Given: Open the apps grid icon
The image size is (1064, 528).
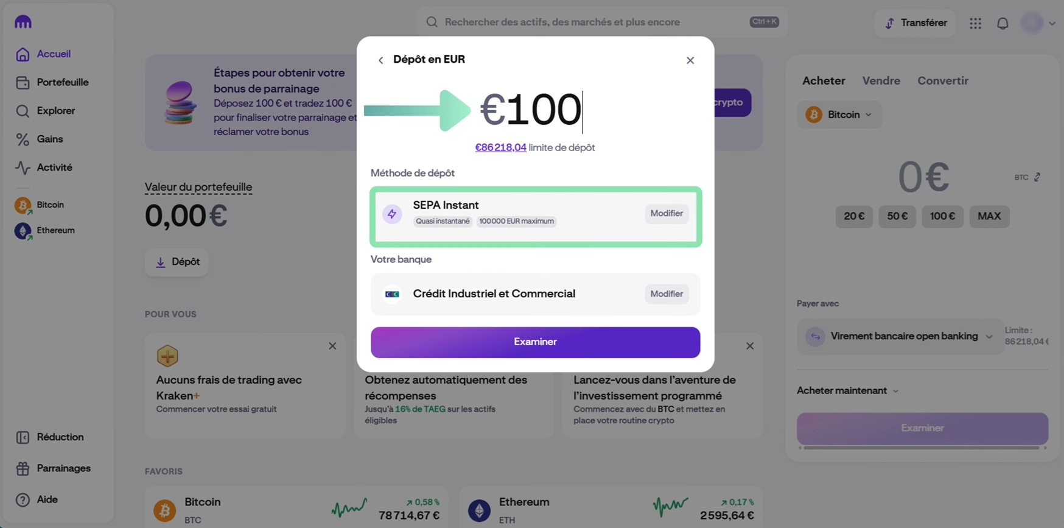Looking at the screenshot, I should [975, 23].
